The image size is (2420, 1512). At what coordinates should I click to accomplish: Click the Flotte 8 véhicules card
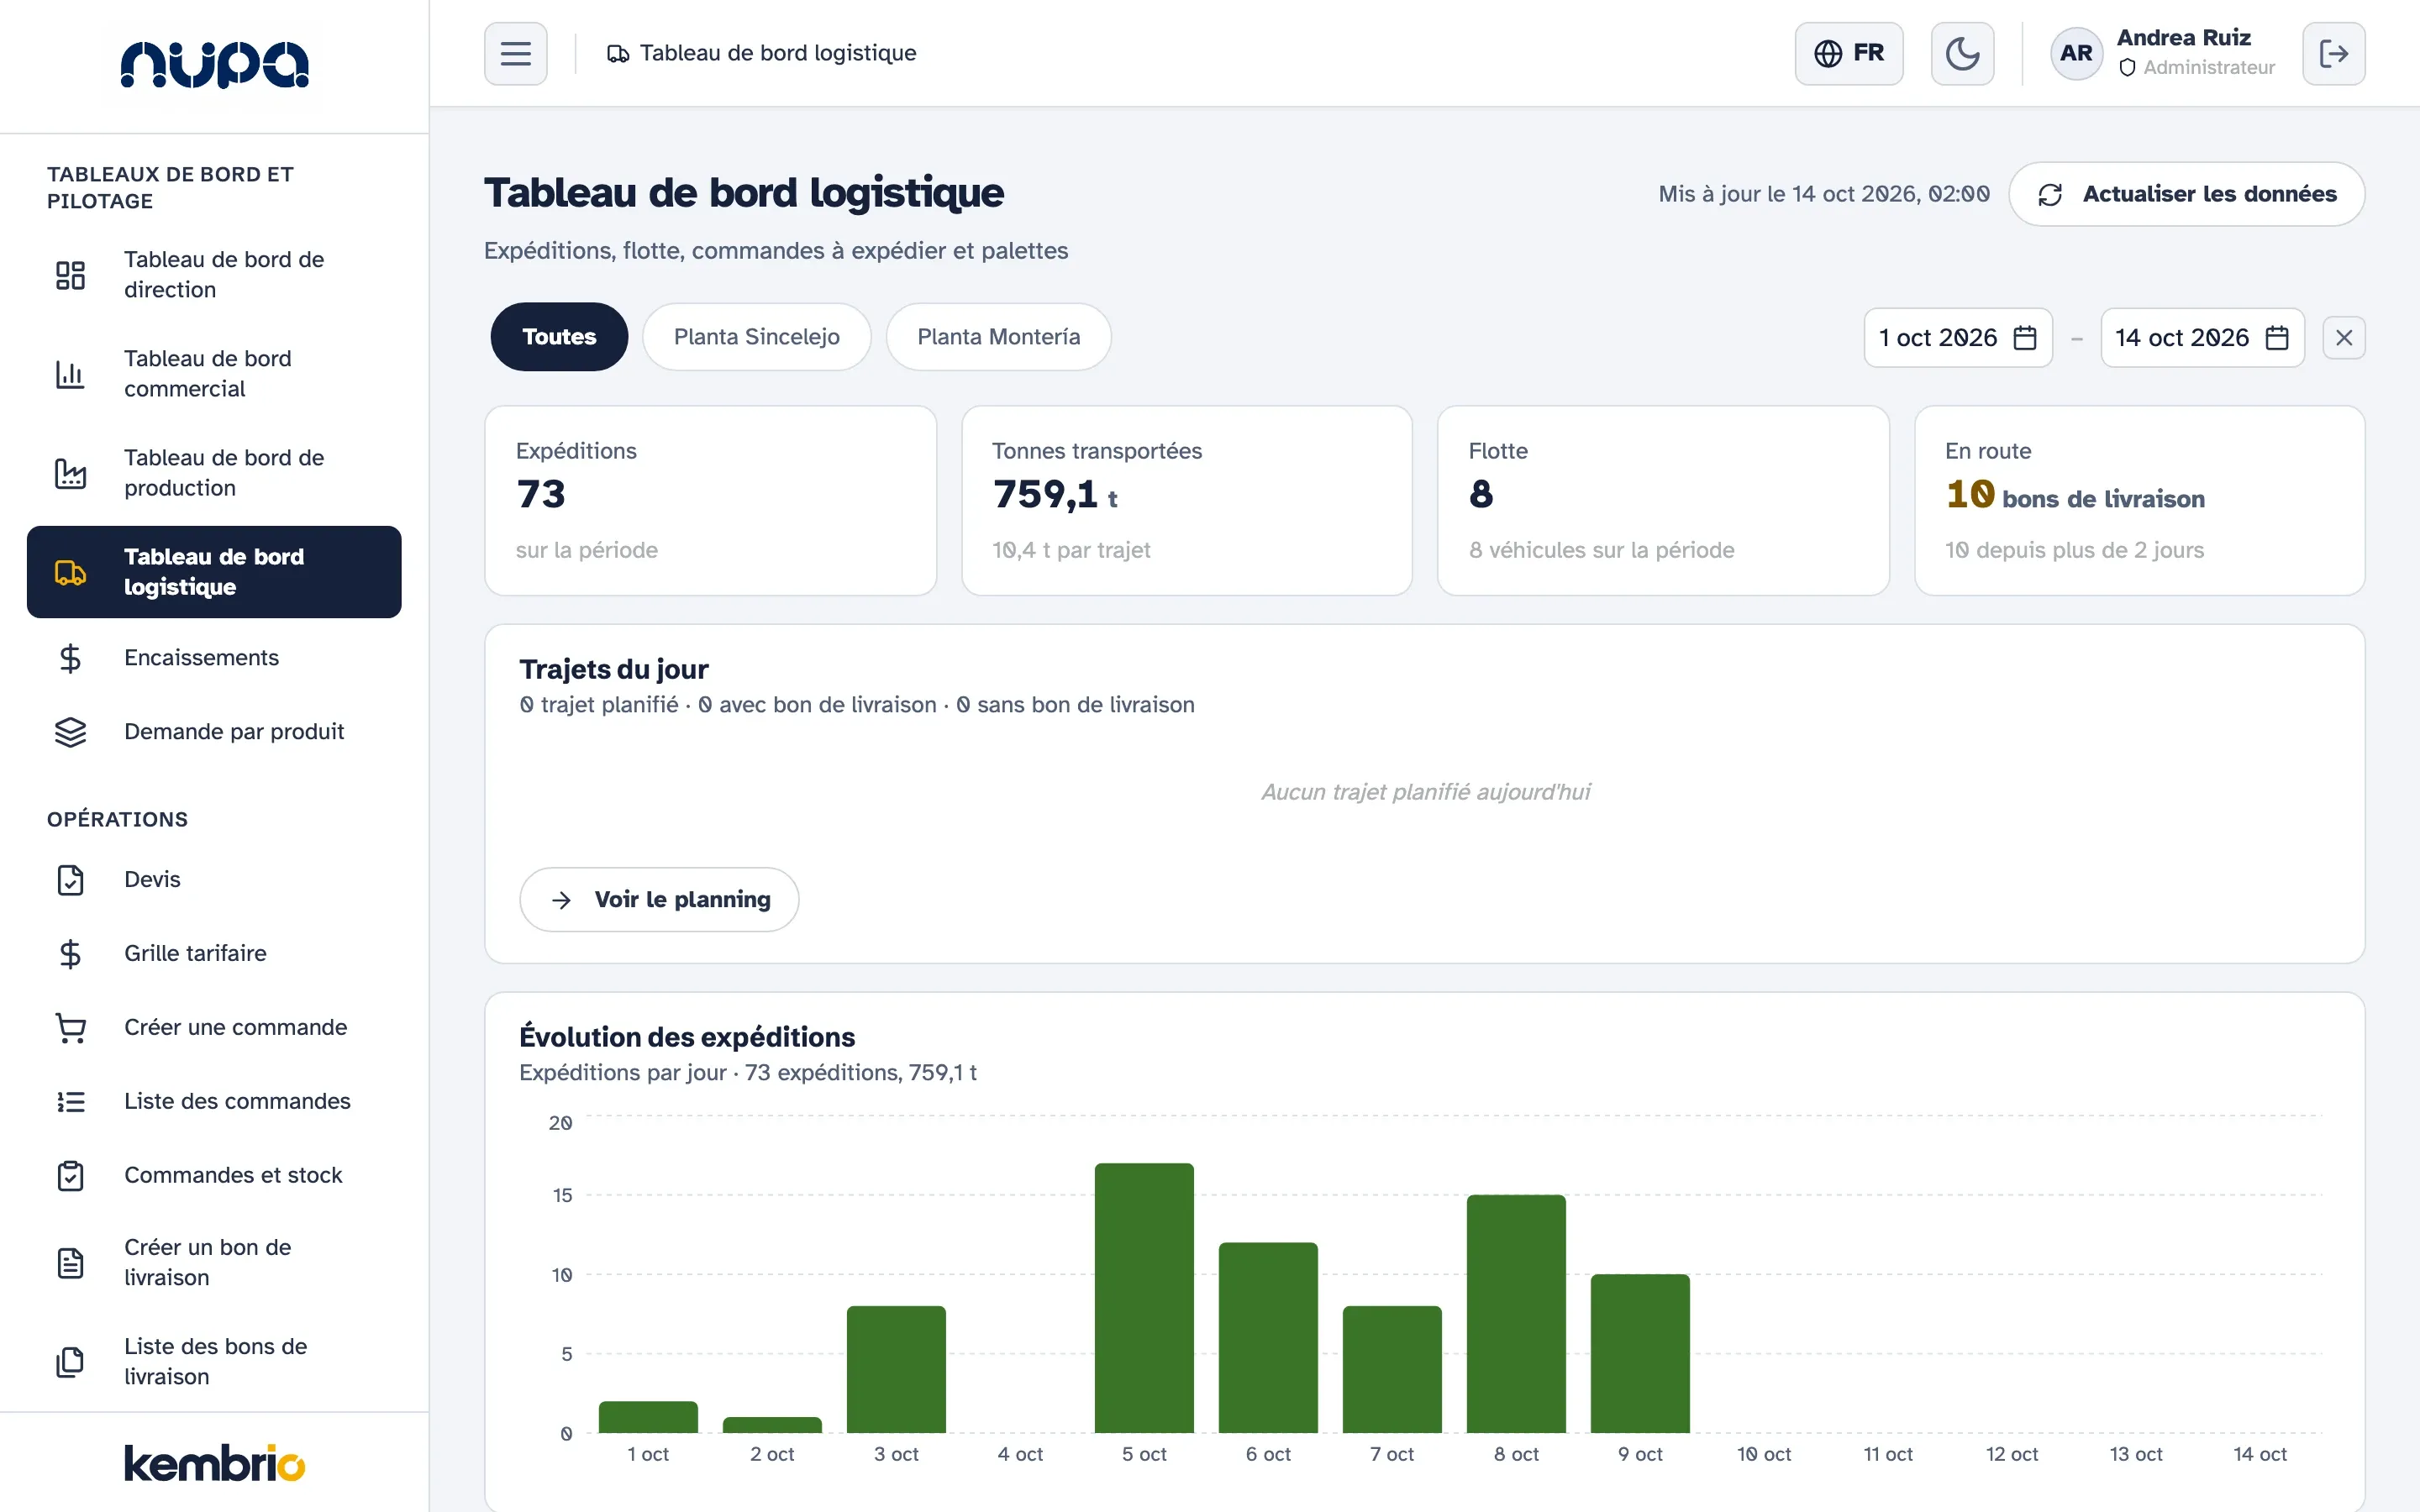pos(1663,500)
